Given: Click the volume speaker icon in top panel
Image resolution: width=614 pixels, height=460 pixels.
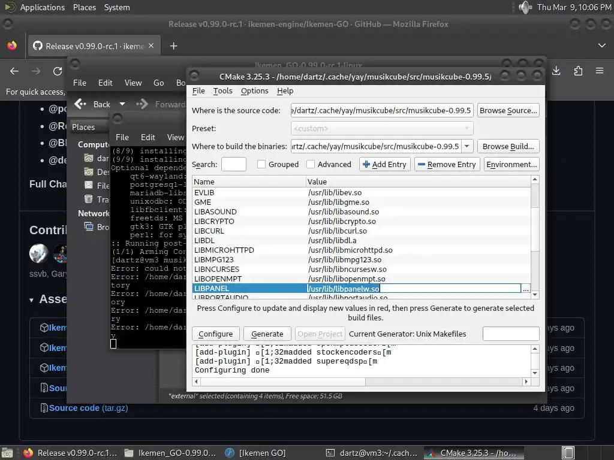Looking at the screenshot, I should (x=525, y=7).
